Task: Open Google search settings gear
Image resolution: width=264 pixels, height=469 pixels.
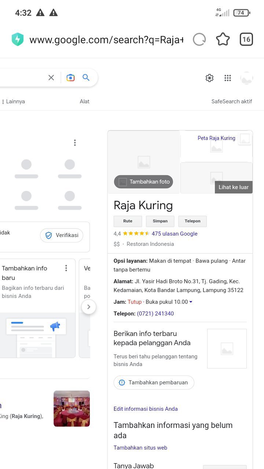Action: tap(209, 78)
